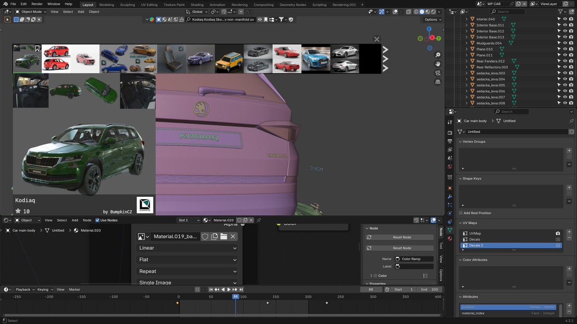This screenshot has height=324, width=577.
Task: Hide Plane.010 in viewport eye icon
Action: pyautogui.click(x=565, y=49)
